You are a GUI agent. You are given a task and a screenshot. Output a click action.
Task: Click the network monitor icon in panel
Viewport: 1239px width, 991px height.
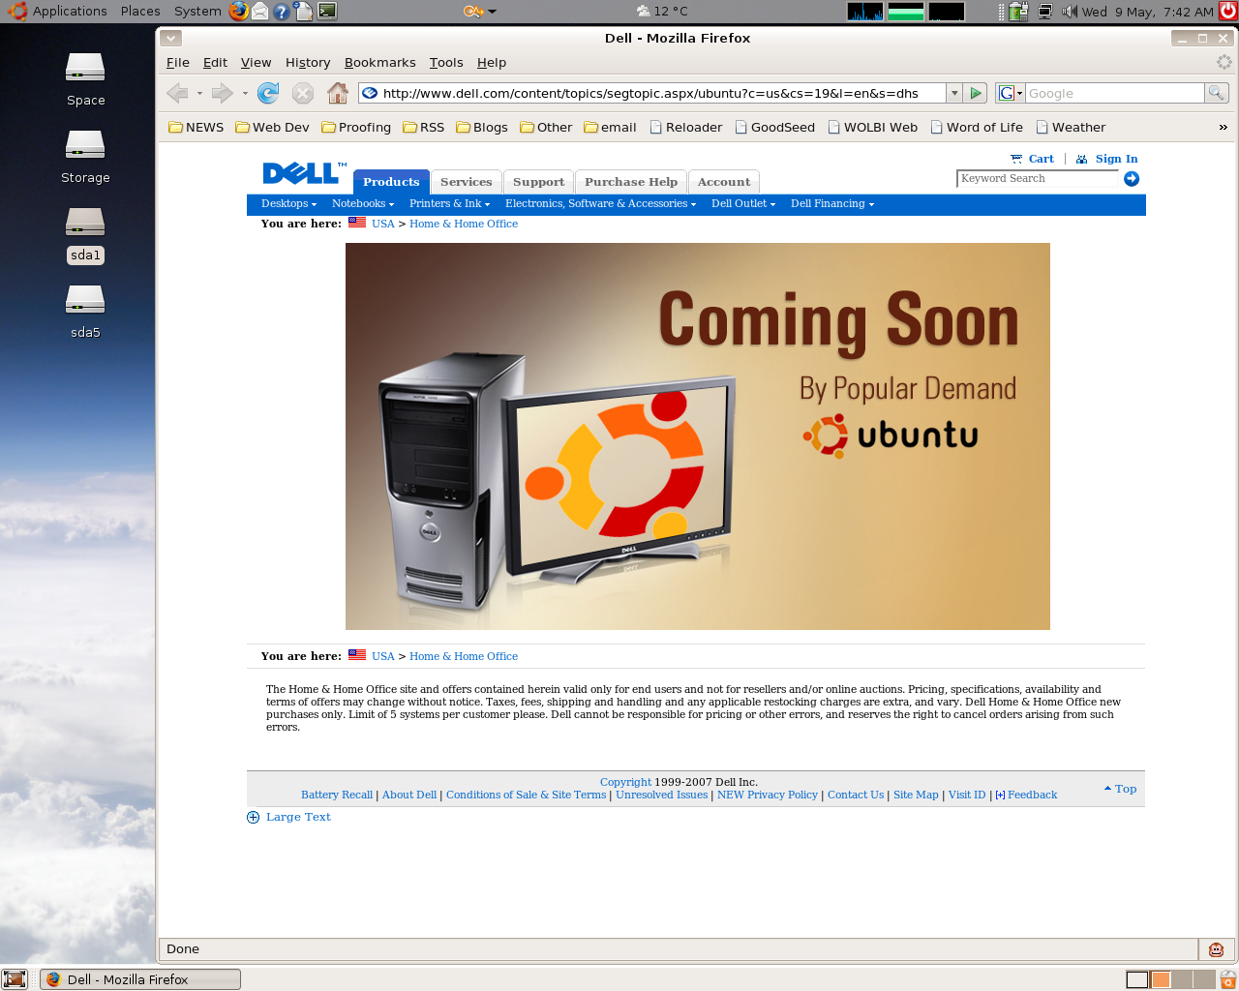coord(1045,12)
